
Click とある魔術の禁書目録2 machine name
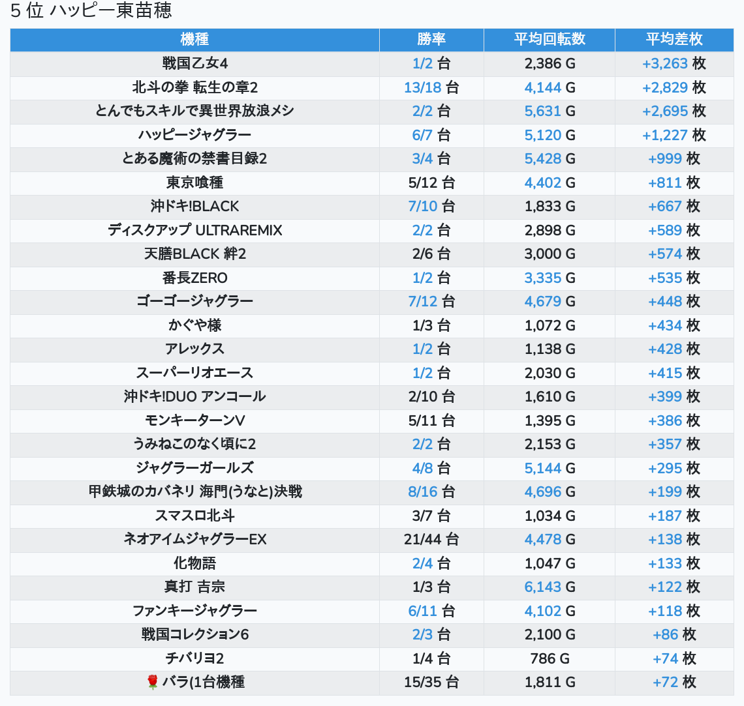tap(194, 158)
